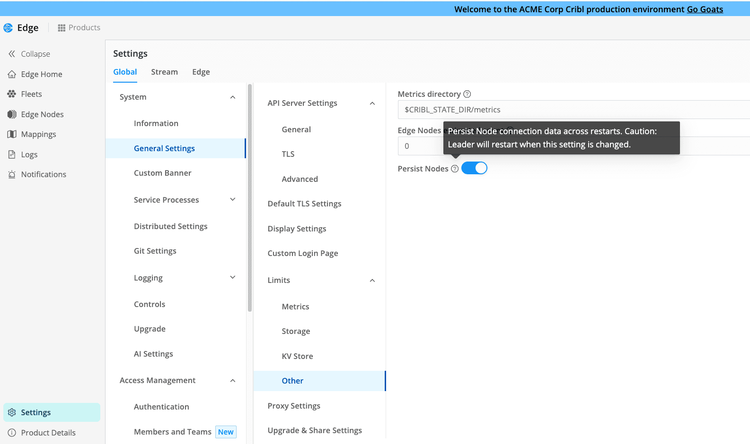Switch to the Edge settings tab
This screenshot has height=444, width=750.
(x=201, y=72)
